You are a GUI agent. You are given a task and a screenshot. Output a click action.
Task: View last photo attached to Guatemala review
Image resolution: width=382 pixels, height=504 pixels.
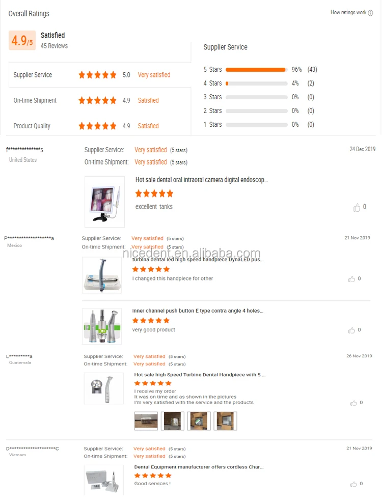[225, 421]
